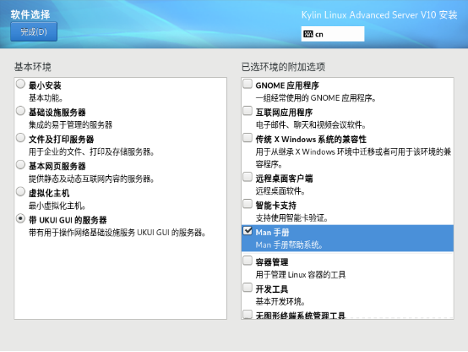The image size is (468, 352).
Task: Enable the 远程桌面客户端 checkbox
Action: point(248,177)
